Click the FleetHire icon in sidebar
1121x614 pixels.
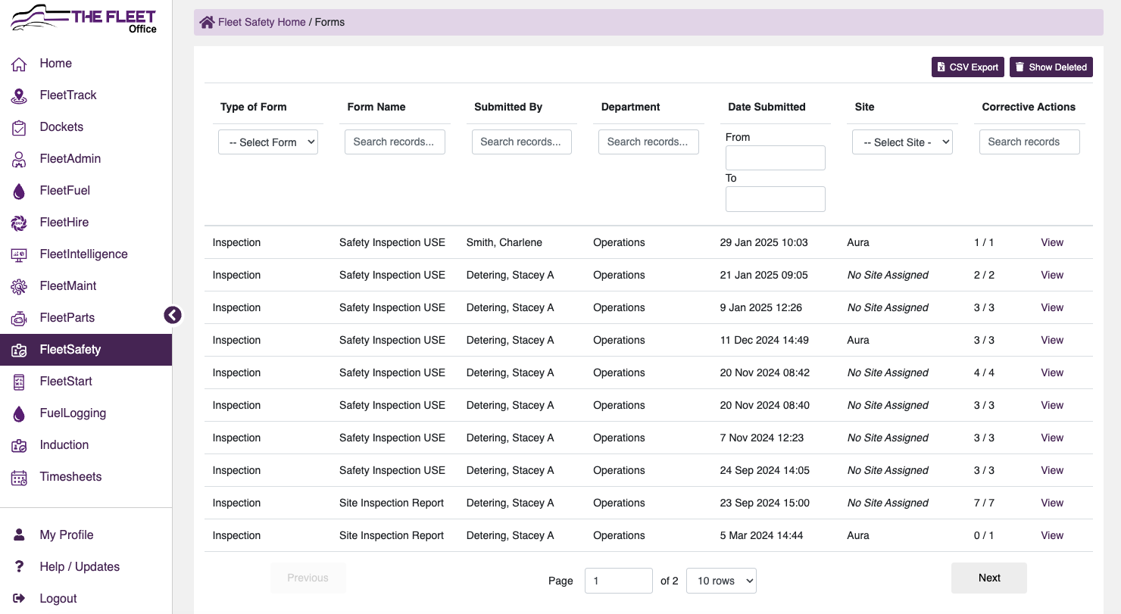click(20, 223)
